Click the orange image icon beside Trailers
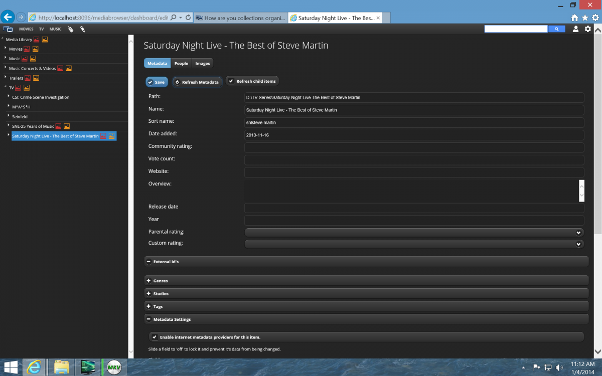602x376 pixels. click(36, 78)
